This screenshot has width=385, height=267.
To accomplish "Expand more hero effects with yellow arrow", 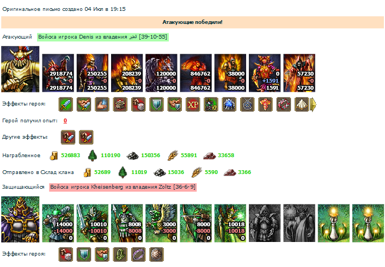I will (313, 104).
